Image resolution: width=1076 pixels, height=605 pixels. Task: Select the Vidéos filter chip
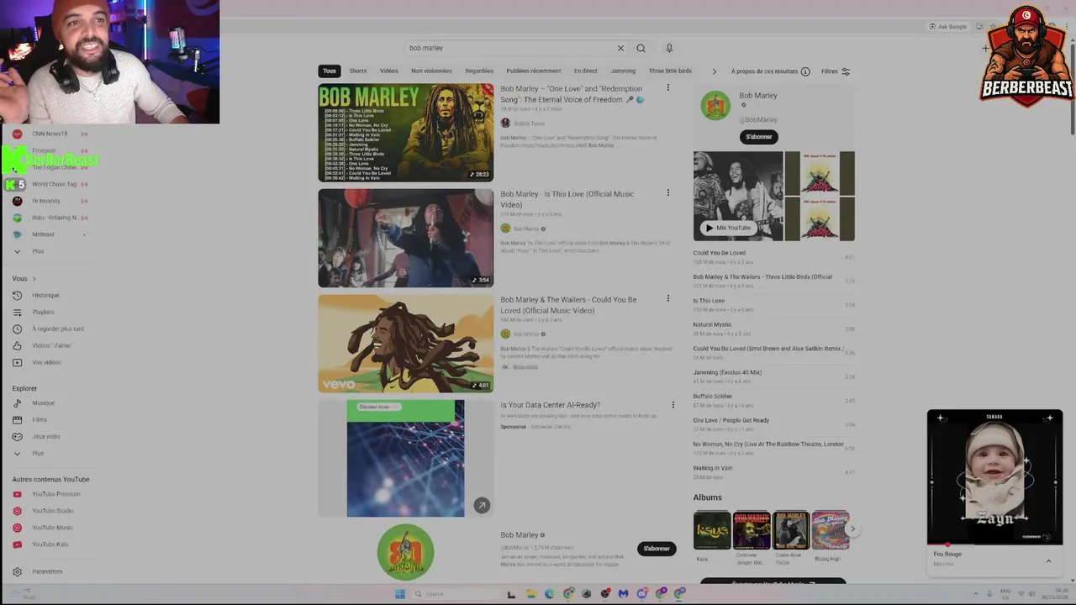388,71
